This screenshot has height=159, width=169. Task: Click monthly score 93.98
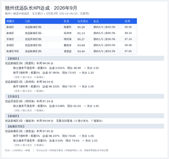pyautogui.click(x=81, y=45)
